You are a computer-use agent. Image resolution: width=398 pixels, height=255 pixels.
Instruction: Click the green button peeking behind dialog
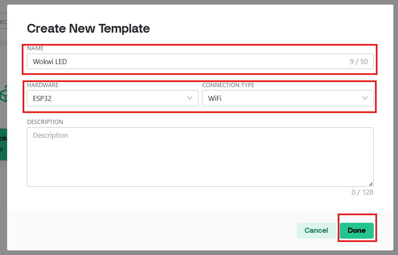(x=3, y=144)
